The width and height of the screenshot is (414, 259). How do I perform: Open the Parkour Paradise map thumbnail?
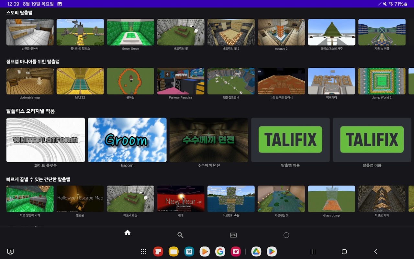pyautogui.click(x=181, y=81)
